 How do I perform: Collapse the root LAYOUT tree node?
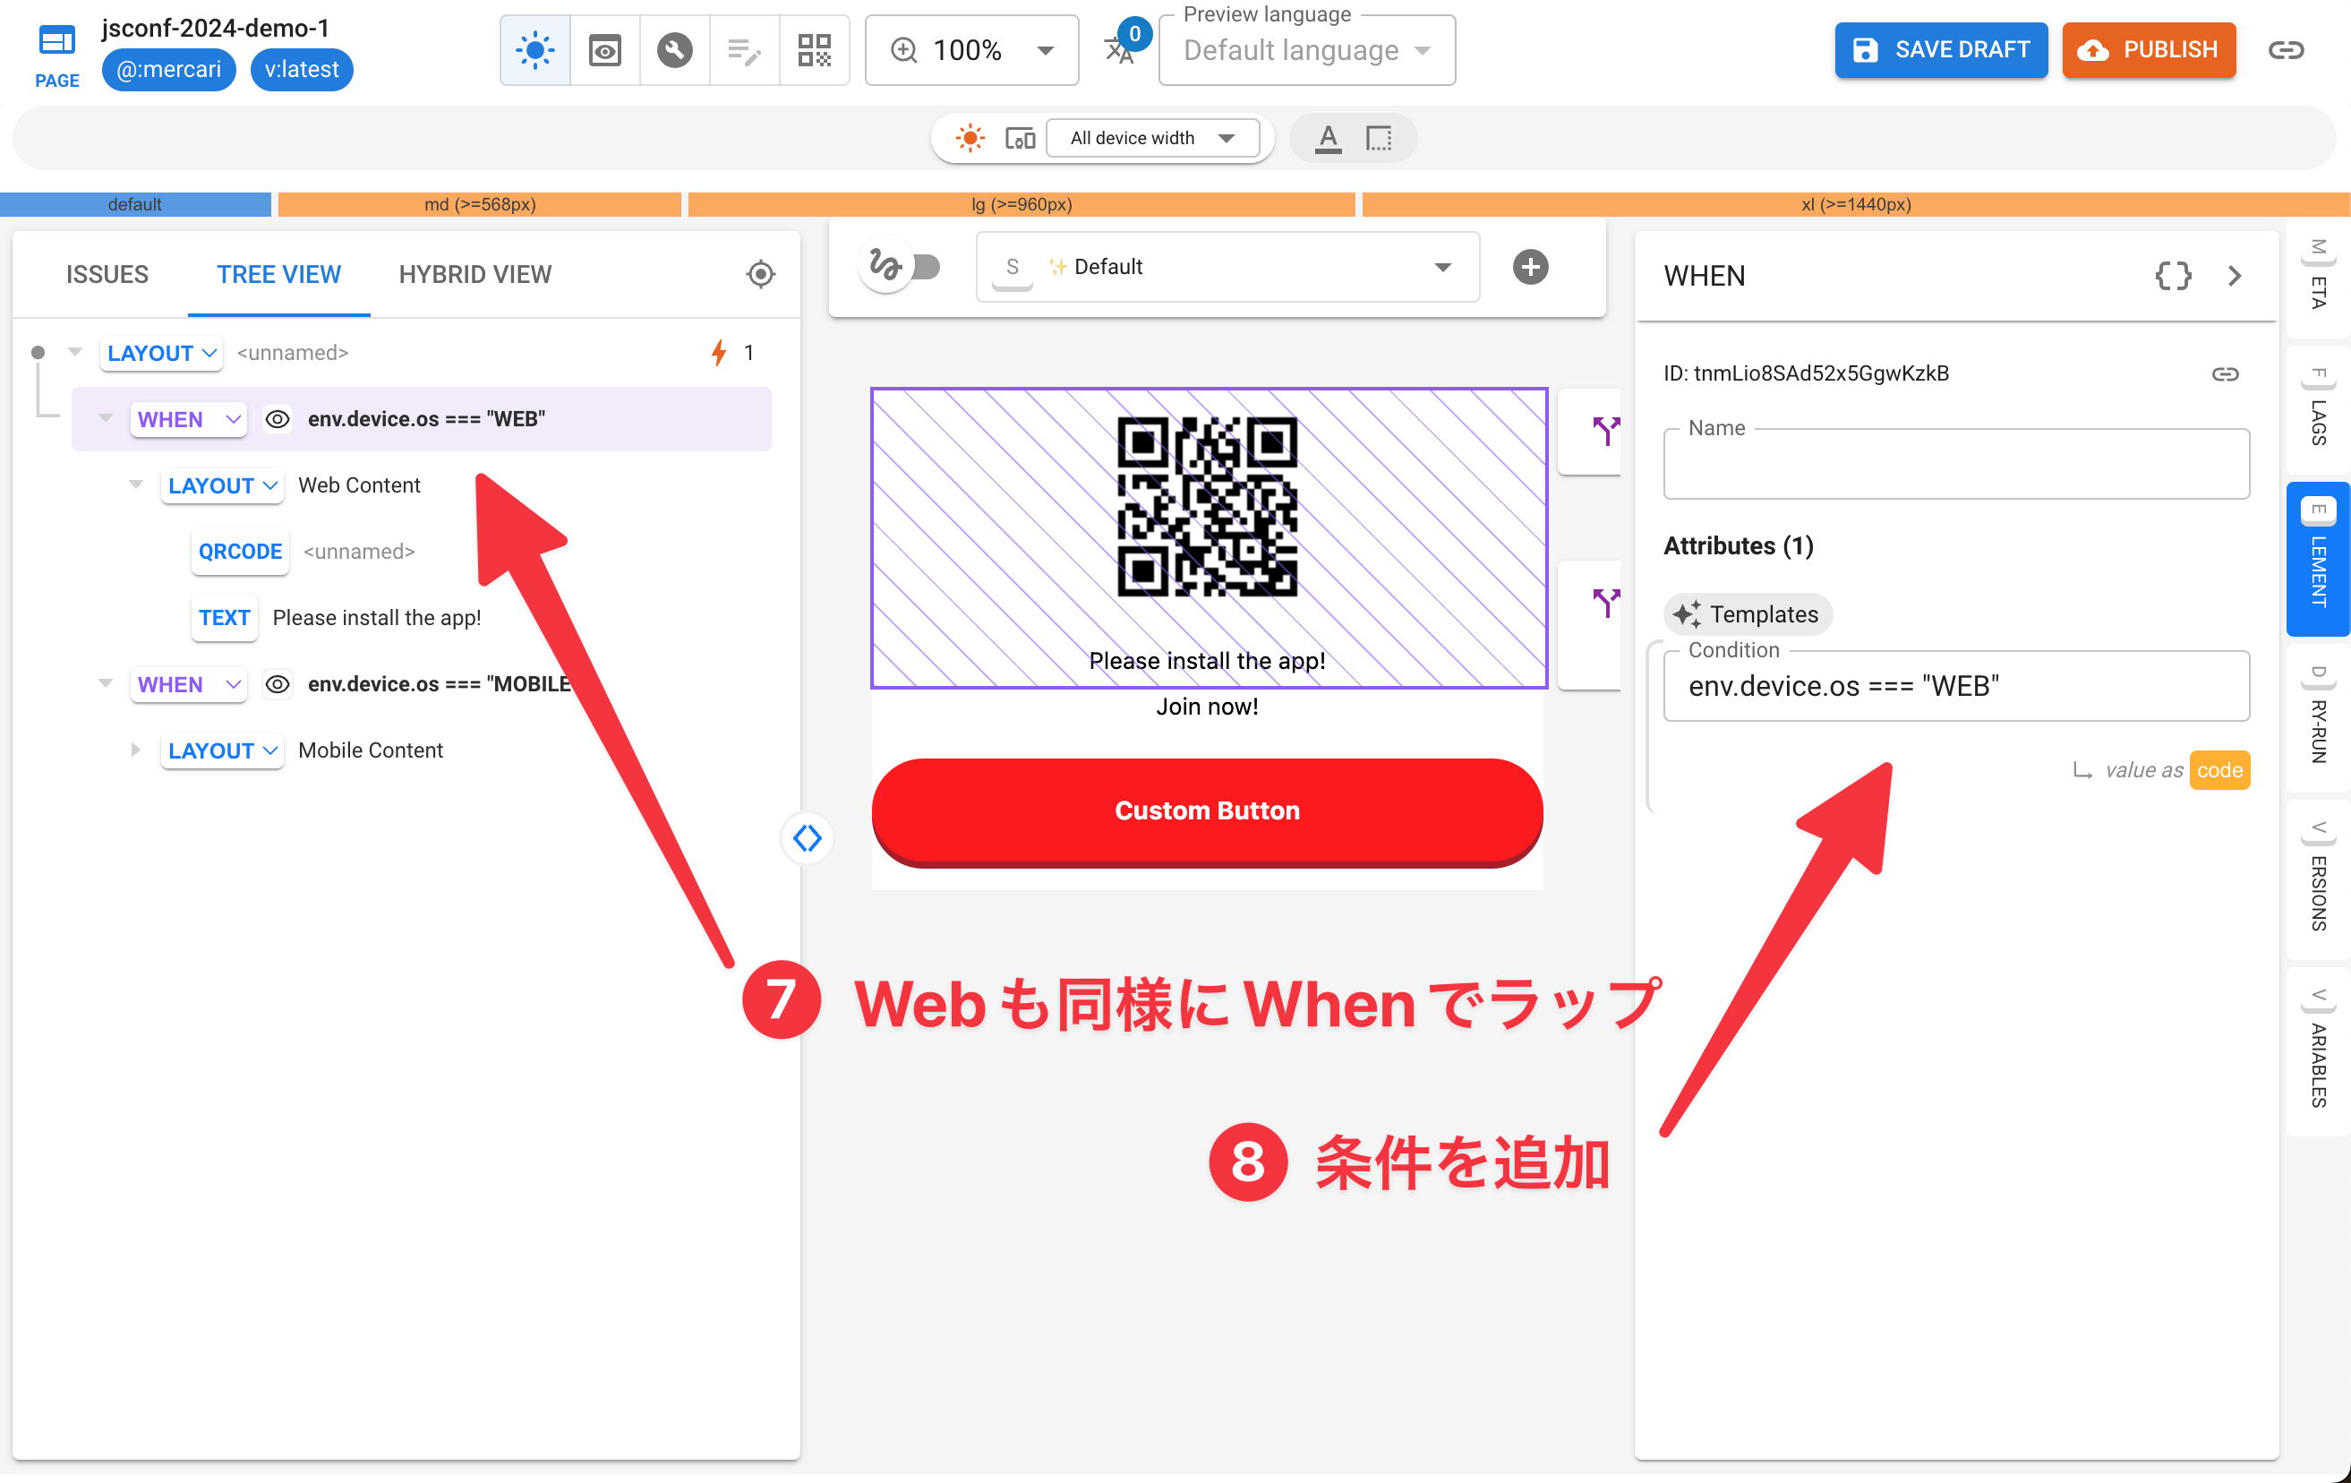click(x=75, y=353)
